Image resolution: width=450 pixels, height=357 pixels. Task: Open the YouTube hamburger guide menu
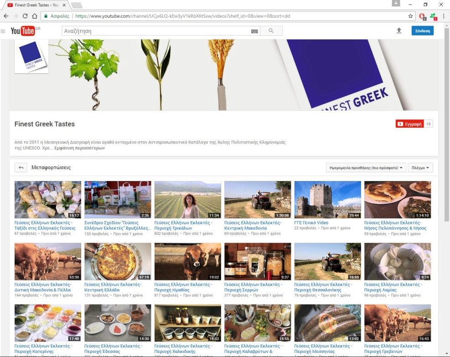click(3, 31)
